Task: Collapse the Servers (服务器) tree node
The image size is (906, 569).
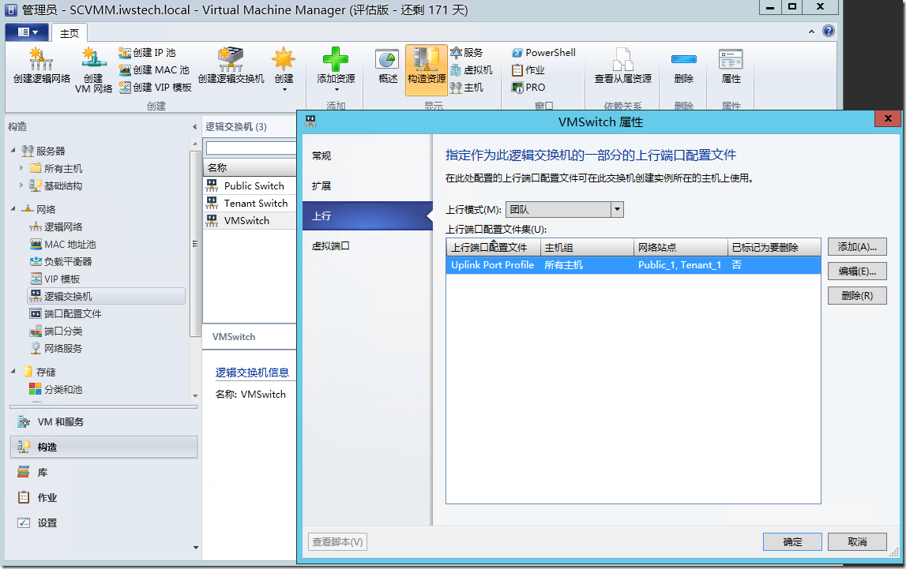Action: pyautogui.click(x=13, y=151)
